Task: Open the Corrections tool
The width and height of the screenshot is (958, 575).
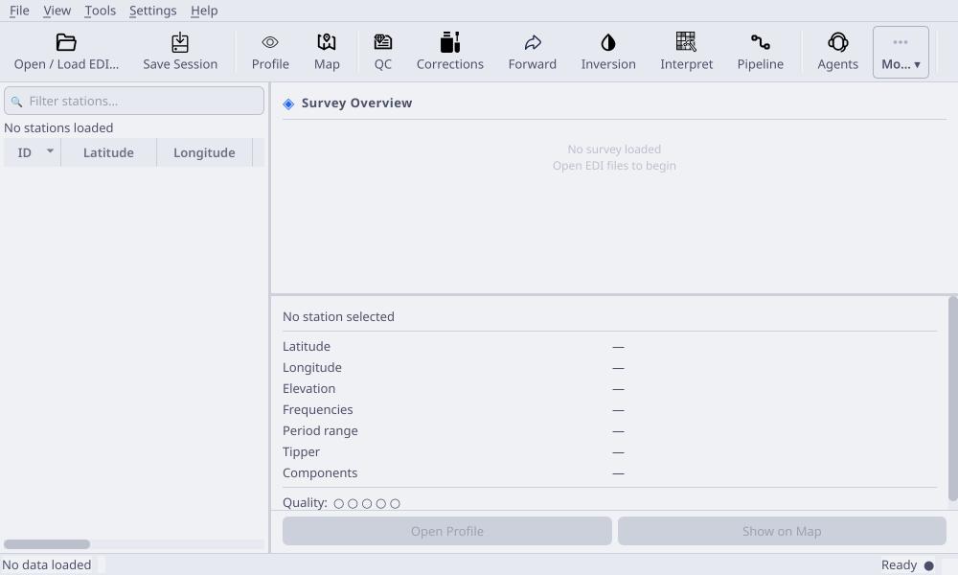Action: click(450, 53)
